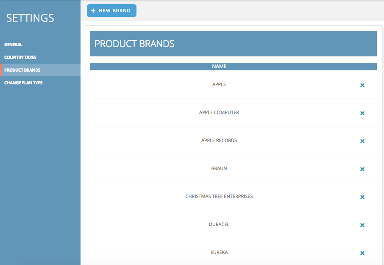Select CHRISTMAS TREE ENTERPRISES brand name
384x265 pixels.
219,196
